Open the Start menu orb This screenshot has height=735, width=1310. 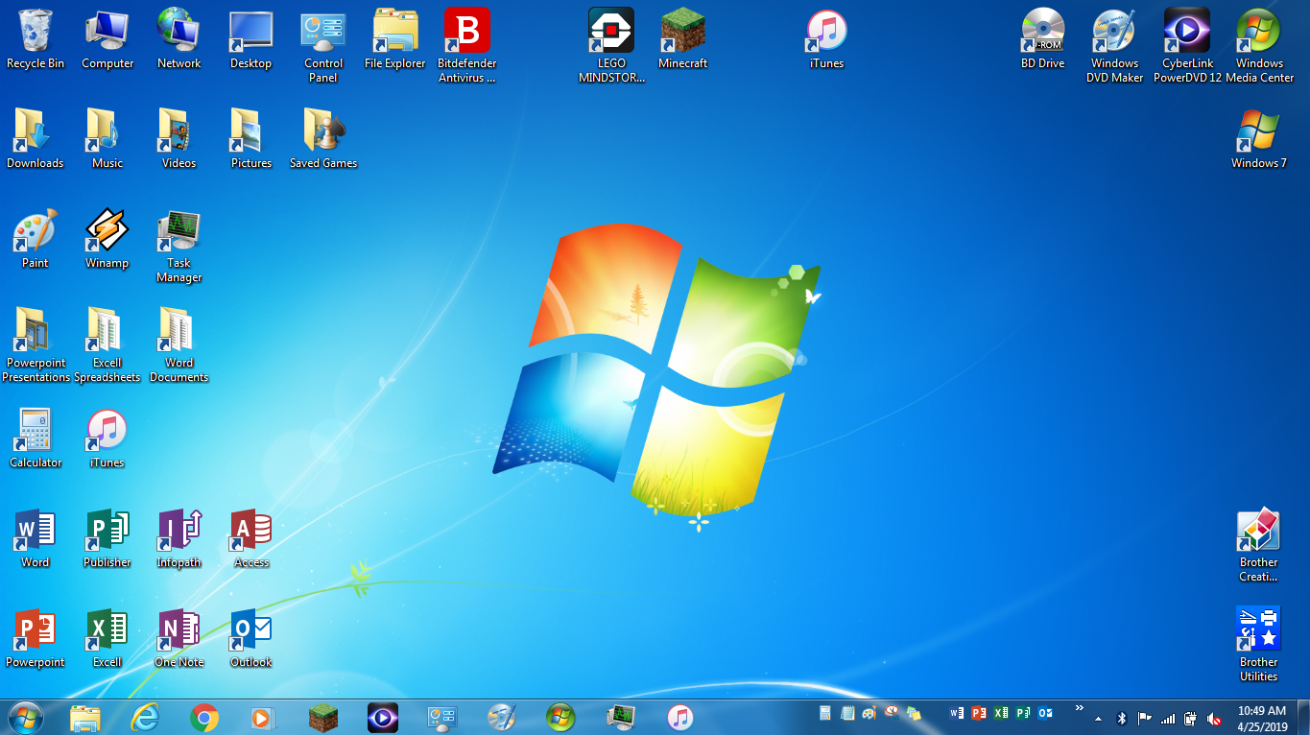coord(25,717)
